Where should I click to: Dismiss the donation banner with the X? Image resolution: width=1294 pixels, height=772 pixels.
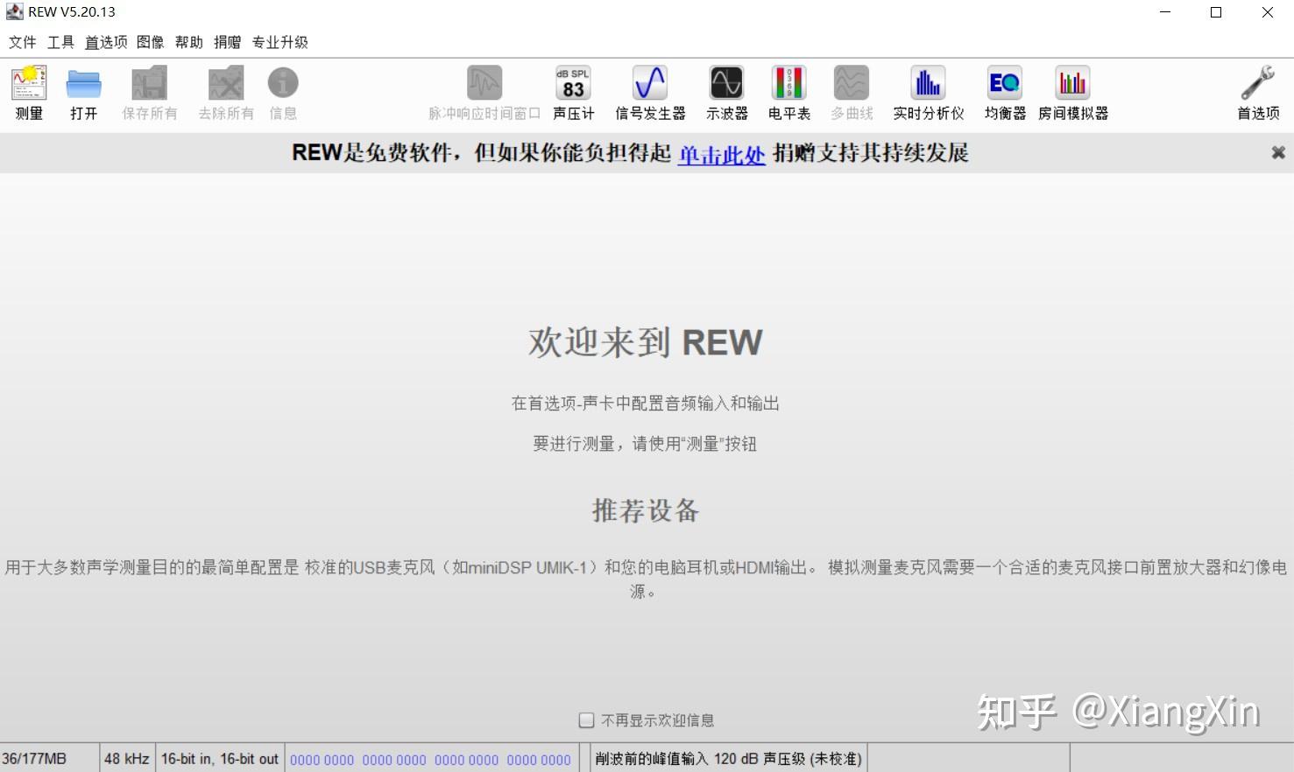click(1278, 152)
